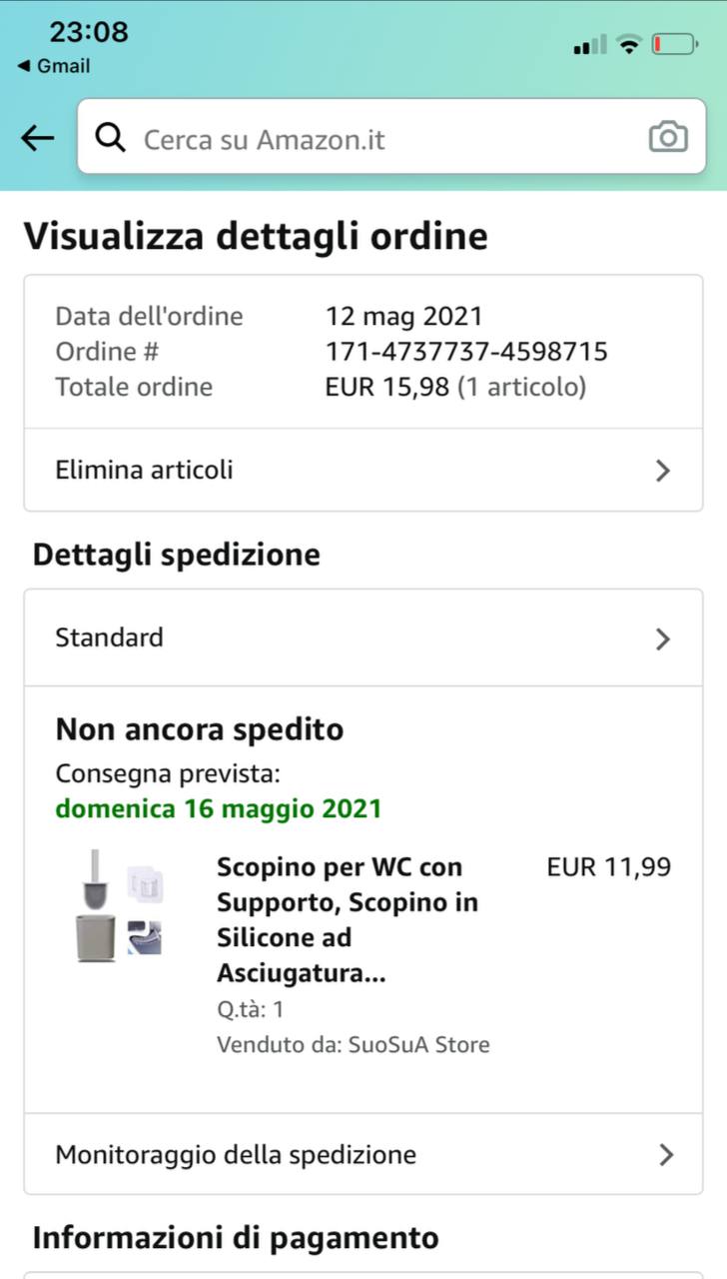Tap the cellular signal bars
Image resolution: width=727 pixels, height=1279 pixels.
tap(590, 45)
